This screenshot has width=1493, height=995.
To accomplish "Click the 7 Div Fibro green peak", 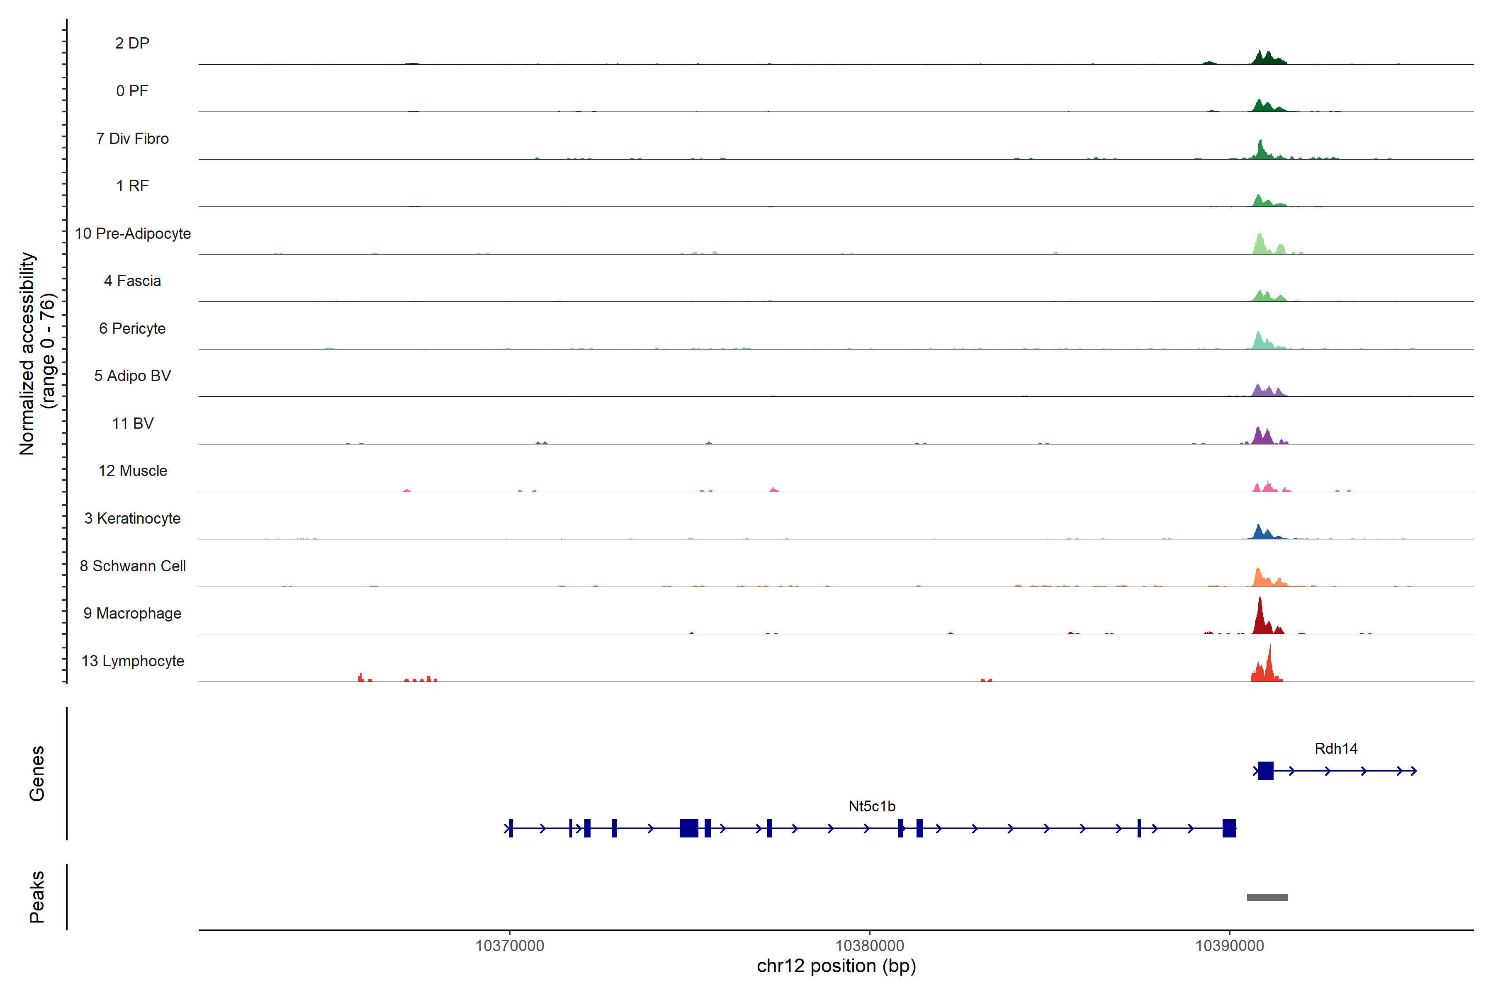I will 1261,151.
